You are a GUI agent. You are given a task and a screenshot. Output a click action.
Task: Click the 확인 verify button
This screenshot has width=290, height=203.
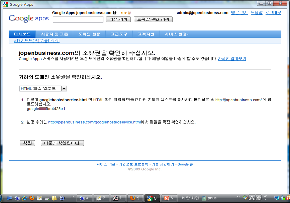tap(27, 143)
